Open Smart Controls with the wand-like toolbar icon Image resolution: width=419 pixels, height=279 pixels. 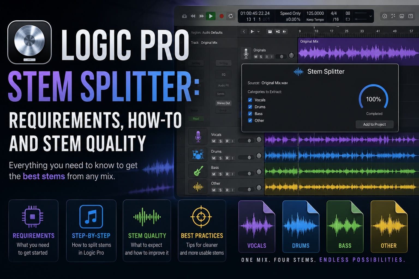393,16
